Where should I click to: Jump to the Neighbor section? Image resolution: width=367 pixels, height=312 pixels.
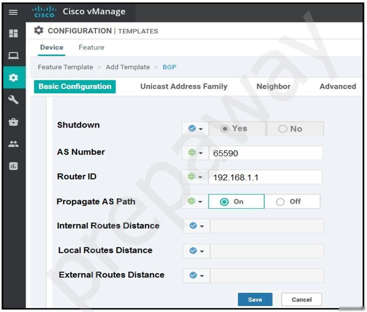pos(273,86)
